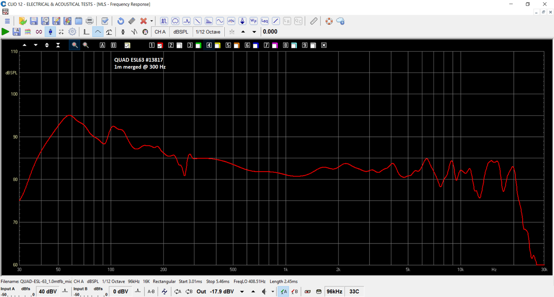Viewport: 554px width, 297px height.
Task: Open the MLS analysis tool icon
Action: [164, 21]
